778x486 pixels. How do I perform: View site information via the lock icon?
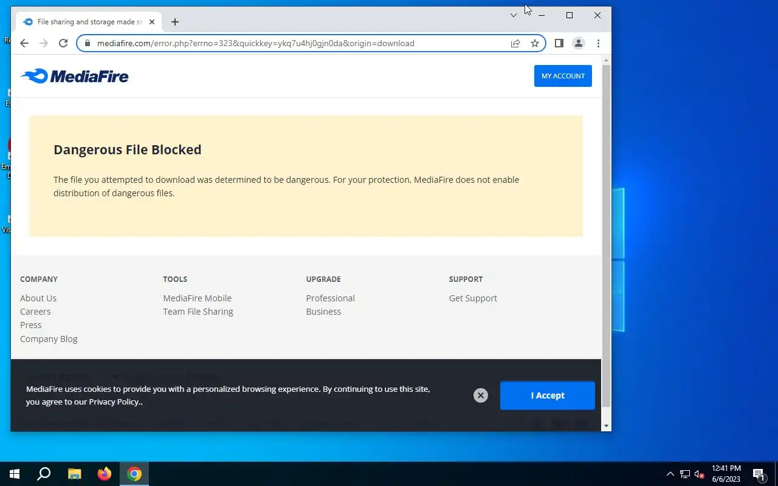pyautogui.click(x=87, y=43)
